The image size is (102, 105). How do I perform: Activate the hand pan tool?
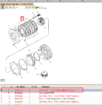6,7
